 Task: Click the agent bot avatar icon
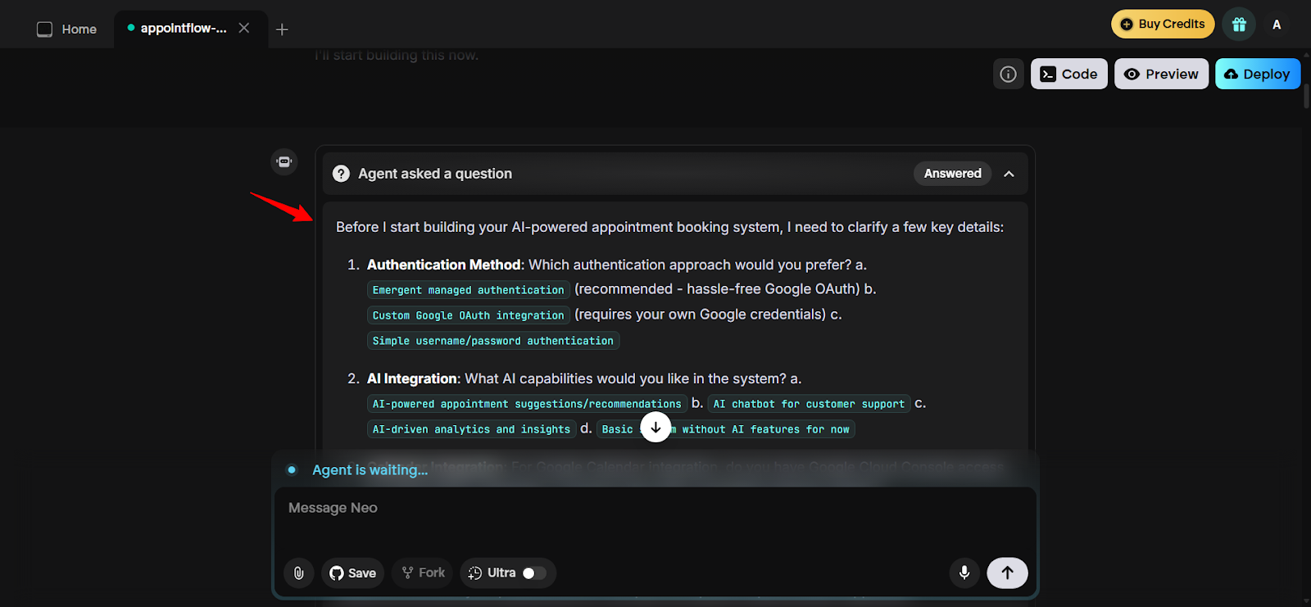(x=284, y=161)
